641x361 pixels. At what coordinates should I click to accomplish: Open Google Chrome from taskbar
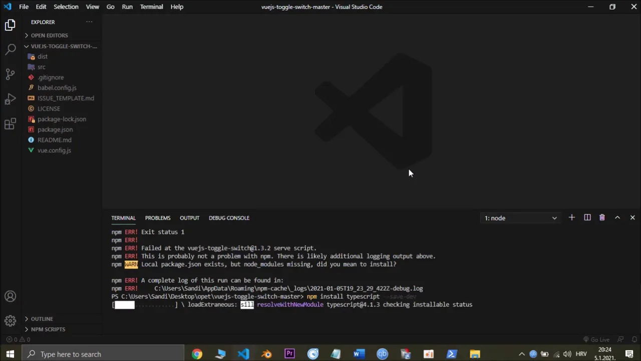click(x=197, y=354)
